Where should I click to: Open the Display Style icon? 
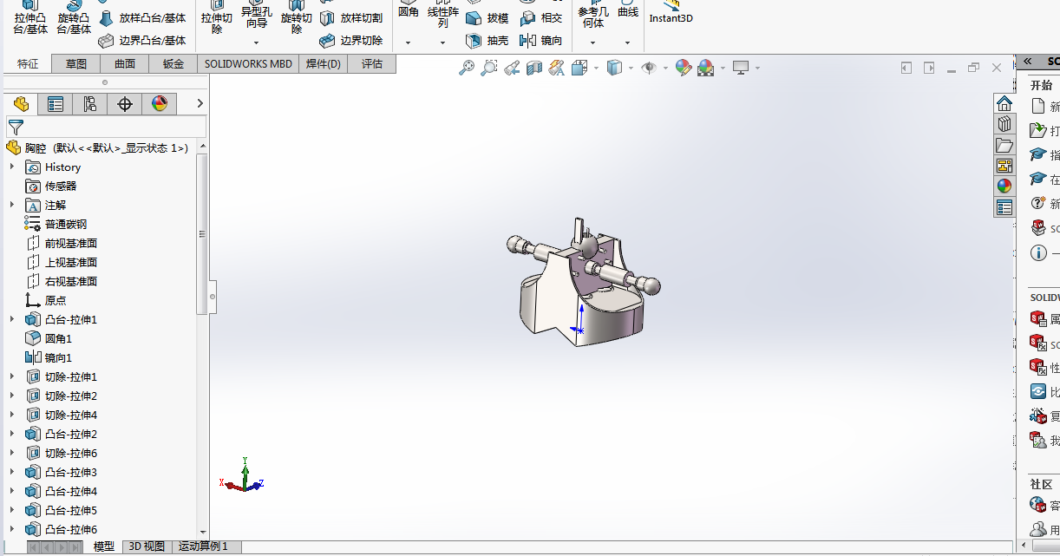[615, 68]
